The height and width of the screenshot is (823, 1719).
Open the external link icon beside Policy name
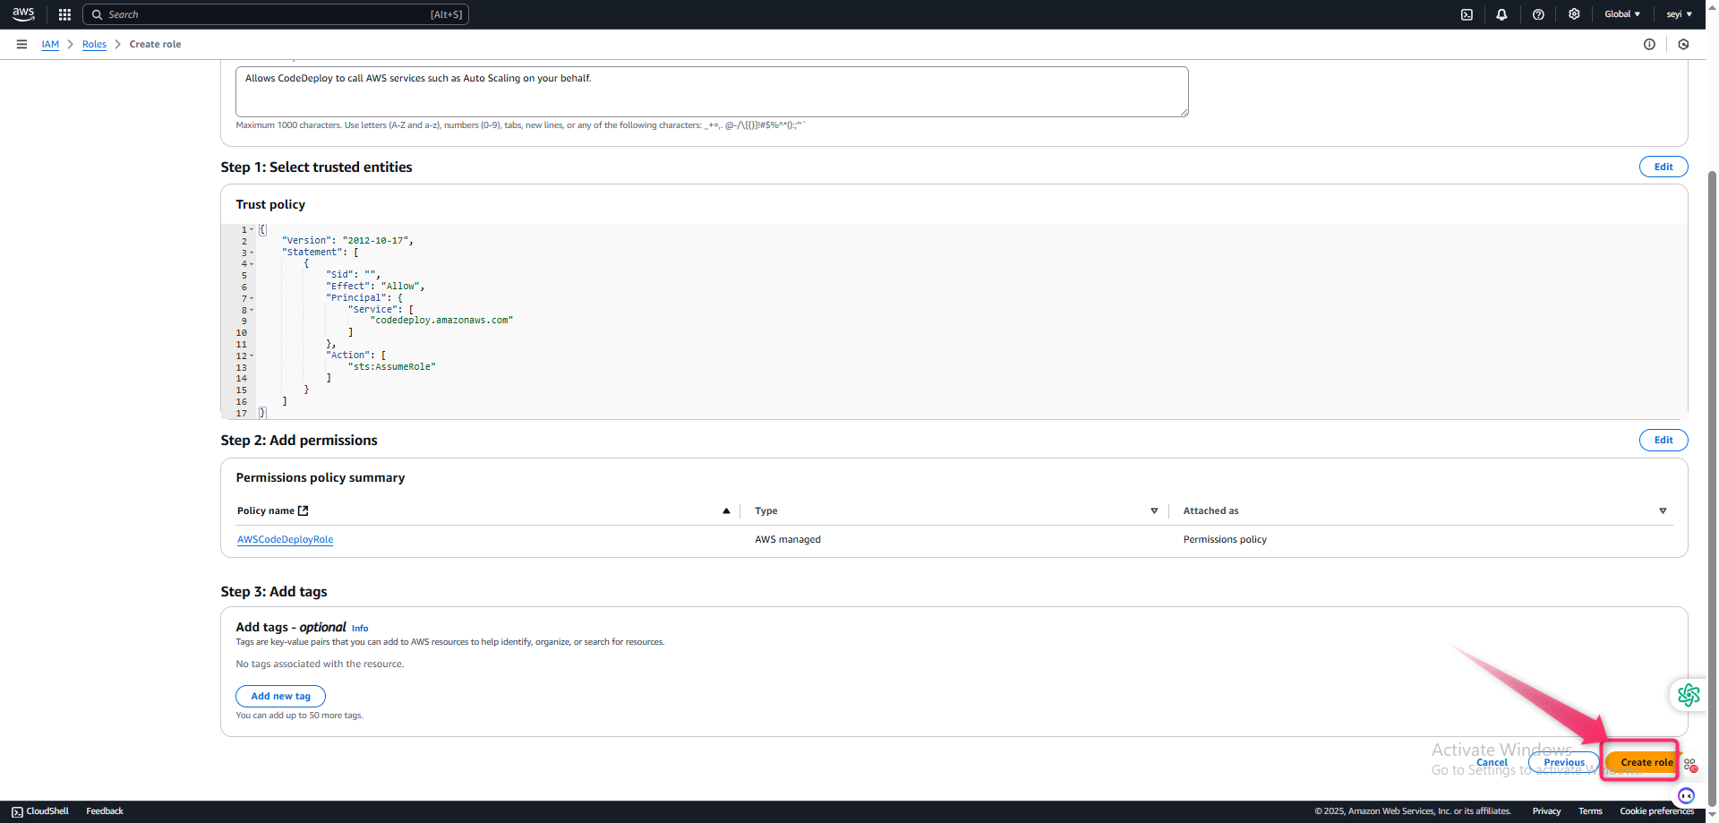click(303, 510)
